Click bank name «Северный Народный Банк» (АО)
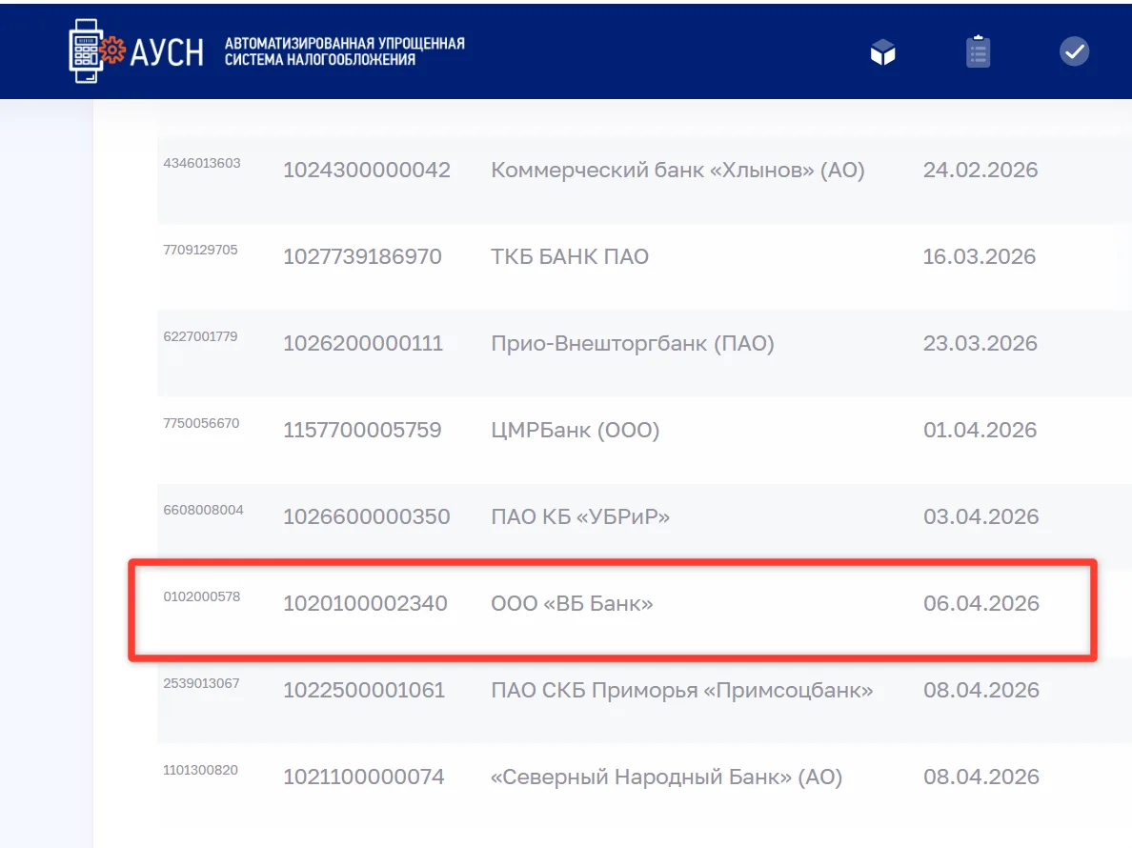Viewport: 1132px width, 848px height. (666, 777)
